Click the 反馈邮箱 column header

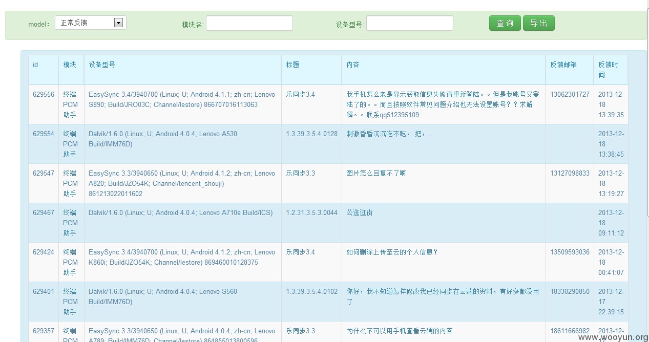pos(563,65)
